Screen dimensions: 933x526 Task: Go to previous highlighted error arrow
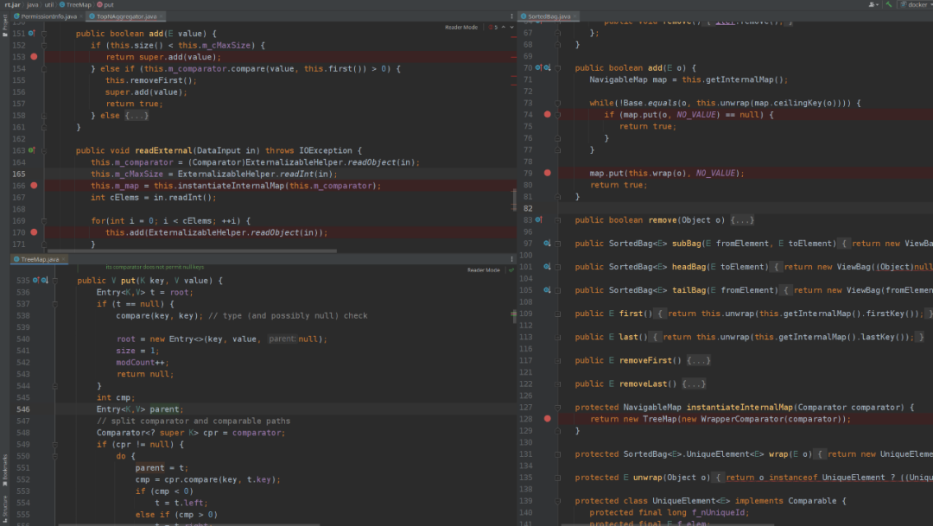pyautogui.click(x=504, y=28)
